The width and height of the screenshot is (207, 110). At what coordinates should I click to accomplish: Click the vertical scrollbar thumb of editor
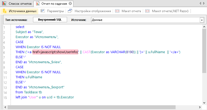click(x=205, y=50)
